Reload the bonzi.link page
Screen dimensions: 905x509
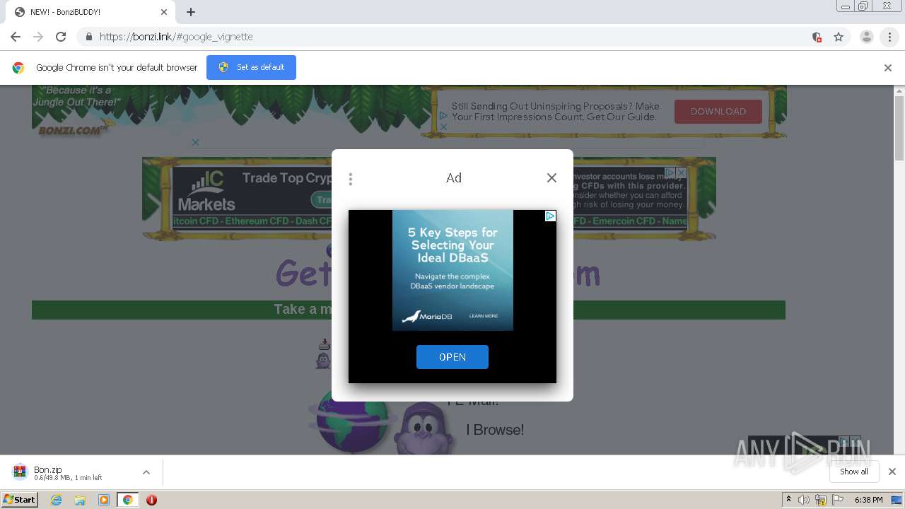click(61, 37)
